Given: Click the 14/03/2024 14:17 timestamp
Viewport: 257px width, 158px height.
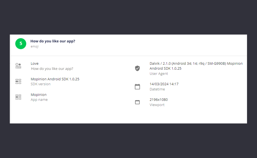Looking at the screenshot, I should click(164, 84).
